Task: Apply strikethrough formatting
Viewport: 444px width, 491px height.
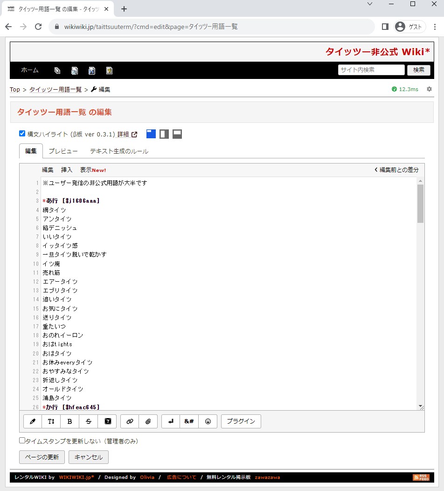Action: pyautogui.click(x=89, y=421)
